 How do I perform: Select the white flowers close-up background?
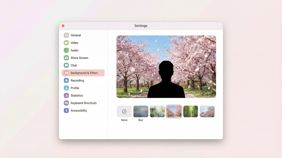pyautogui.click(x=157, y=111)
